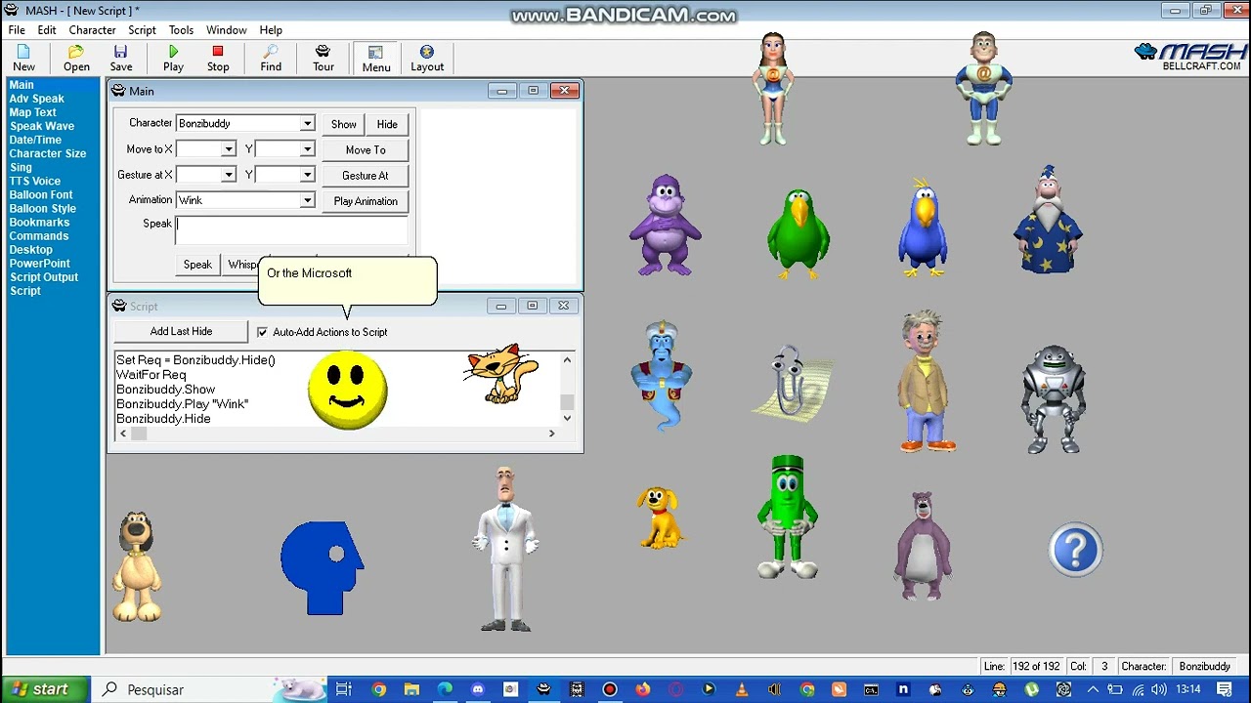1251x703 pixels.
Task: Select the female superhero character
Action: [x=773, y=89]
